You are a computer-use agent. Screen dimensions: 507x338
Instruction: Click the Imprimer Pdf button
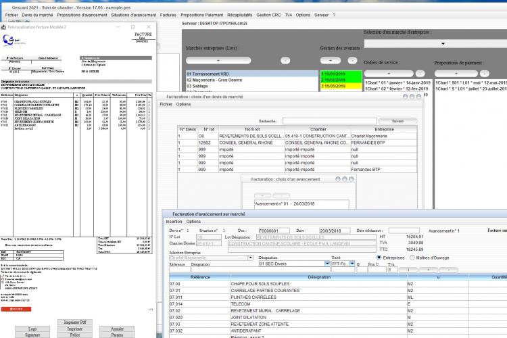(x=75, y=322)
